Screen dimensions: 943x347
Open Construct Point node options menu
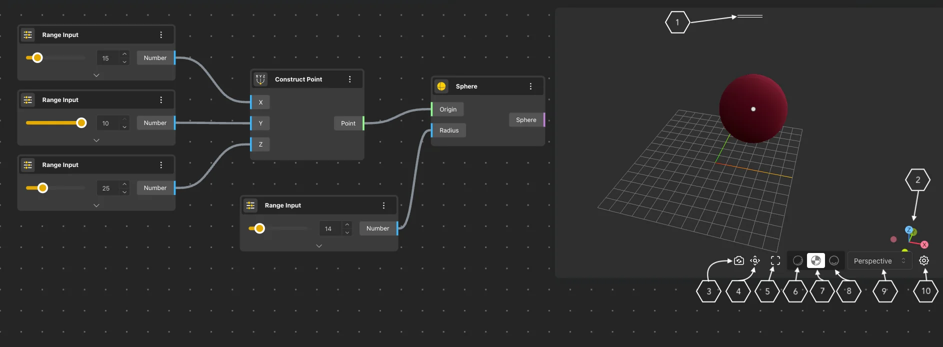click(350, 79)
